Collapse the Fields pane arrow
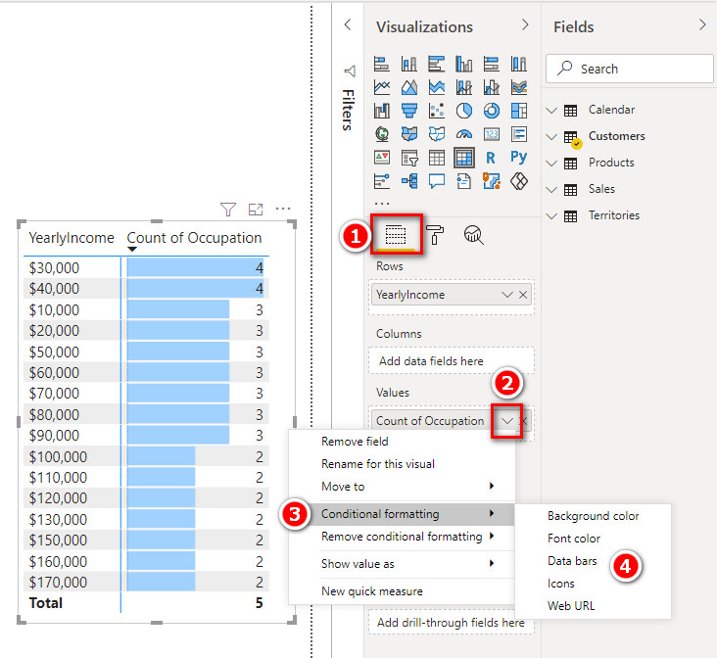 point(702,24)
